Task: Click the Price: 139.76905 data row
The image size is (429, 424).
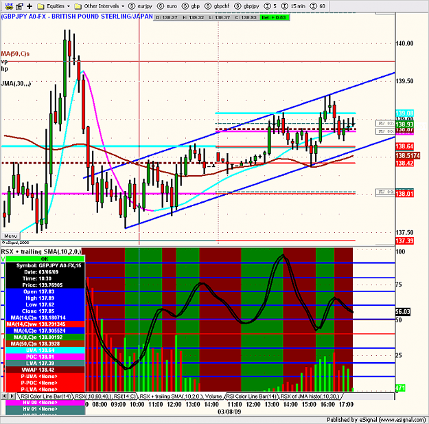Action: pyautogui.click(x=45, y=285)
